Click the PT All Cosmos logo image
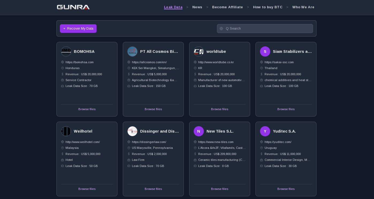374x199 pixels. (132, 51)
